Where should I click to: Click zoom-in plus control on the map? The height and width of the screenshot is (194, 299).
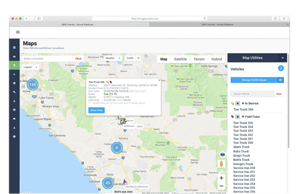click(x=221, y=178)
